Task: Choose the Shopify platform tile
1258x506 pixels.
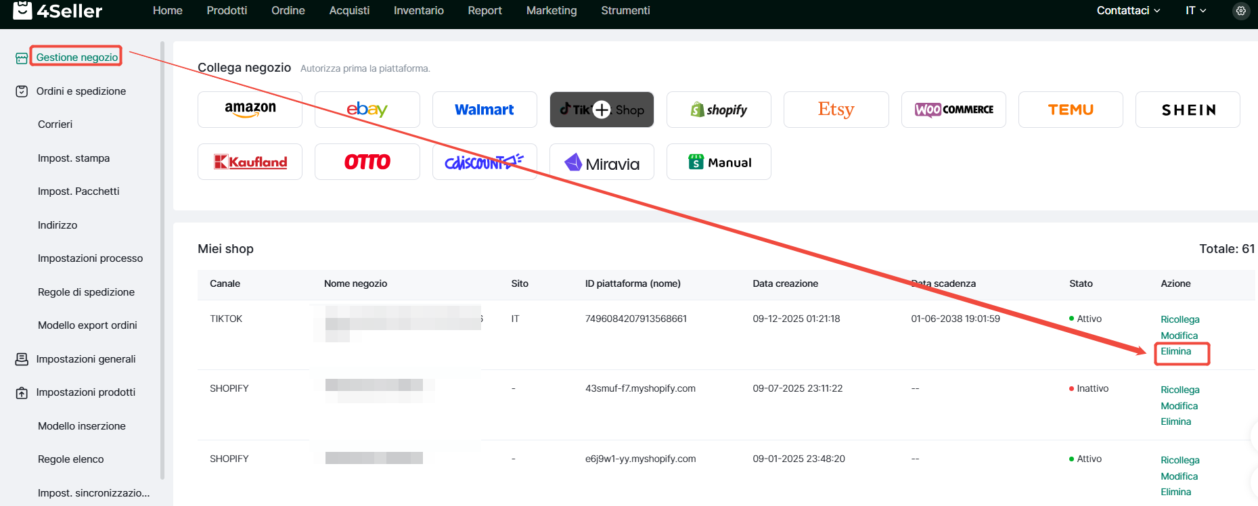Action: pyautogui.click(x=719, y=110)
